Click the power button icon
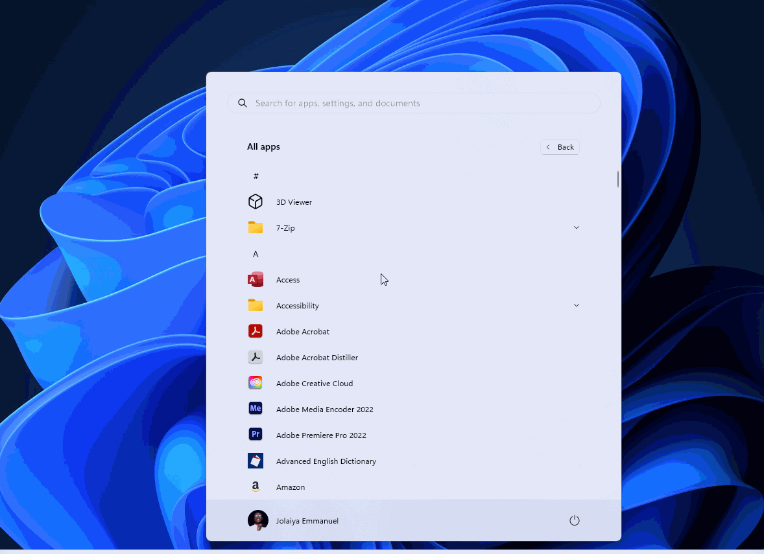 click(574, 521)
